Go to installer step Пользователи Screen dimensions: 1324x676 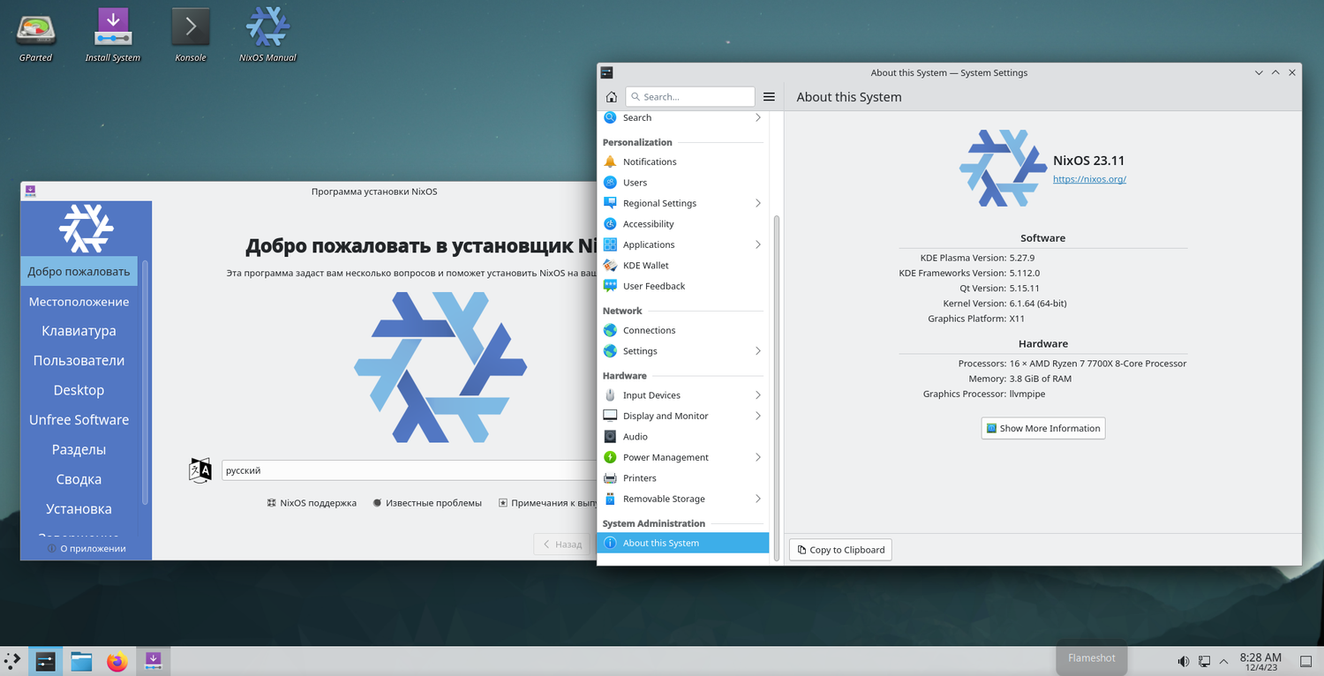click(x=79, y=361)
